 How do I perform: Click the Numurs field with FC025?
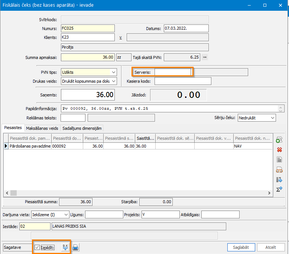coord(88,28)
